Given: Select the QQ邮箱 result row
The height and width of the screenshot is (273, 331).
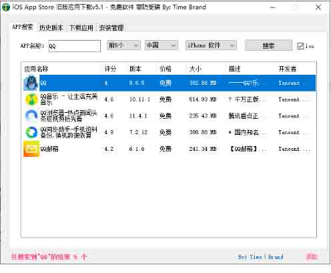Looking at the screenshot, I should pyautogui.click(x=170, y=149).
